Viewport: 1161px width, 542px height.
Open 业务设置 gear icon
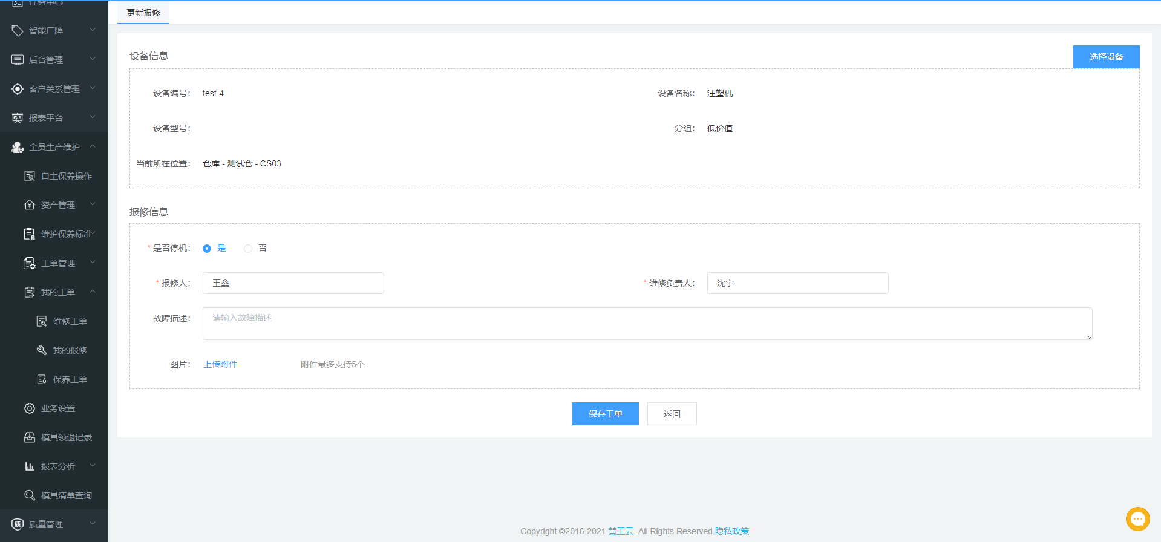(30, 408)
